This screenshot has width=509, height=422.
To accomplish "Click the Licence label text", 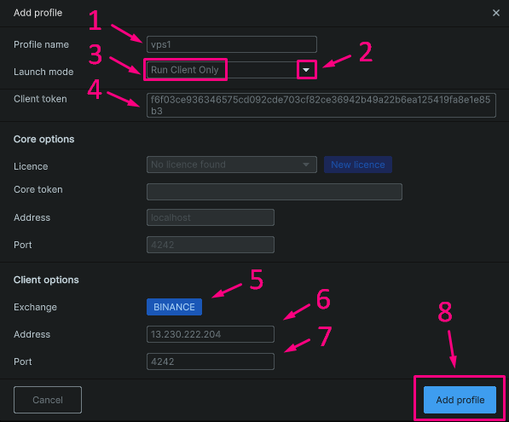I will pyautogui.click(x=31, y=166).
